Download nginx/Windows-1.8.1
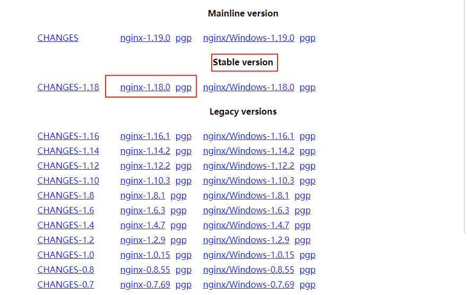 pos(246,196)
